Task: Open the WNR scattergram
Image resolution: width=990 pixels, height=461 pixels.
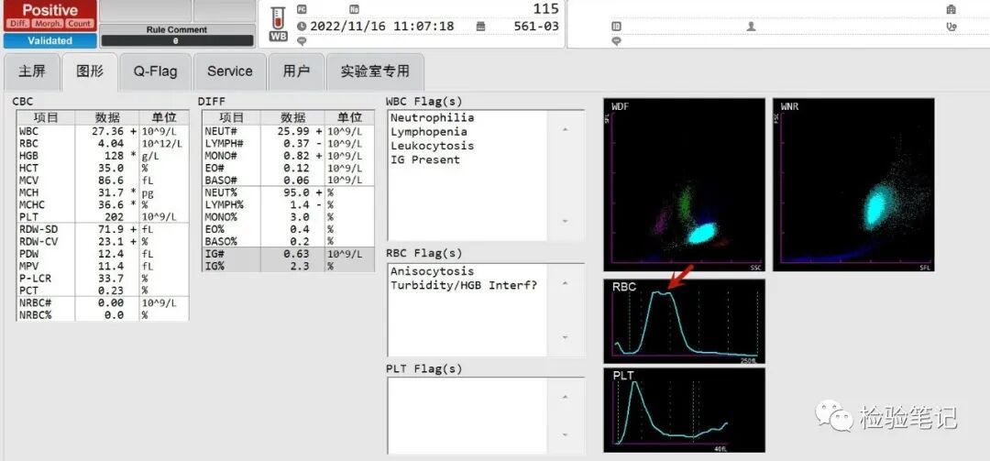Action: [x=853, y=184]
